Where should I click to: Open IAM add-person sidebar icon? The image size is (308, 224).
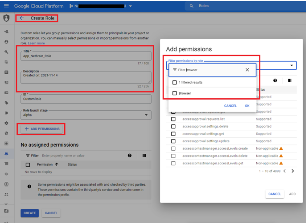tap(6, 32)
